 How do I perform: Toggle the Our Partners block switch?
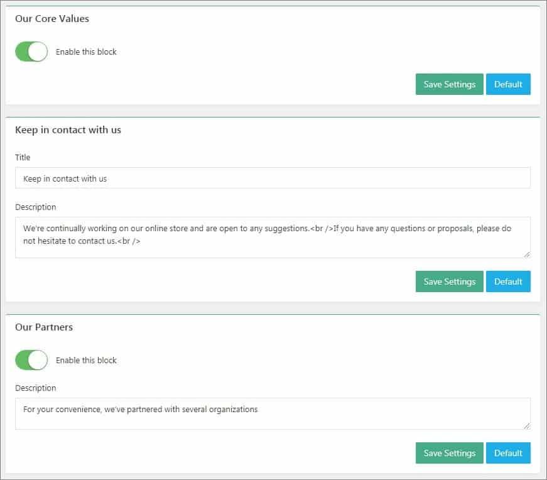coord(31,360)
